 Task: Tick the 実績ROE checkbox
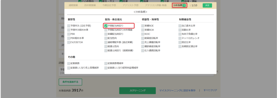(143, 26)
